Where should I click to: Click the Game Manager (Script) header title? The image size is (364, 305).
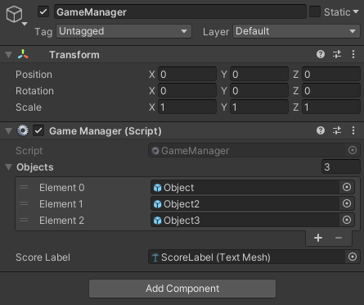pos(106,131)
